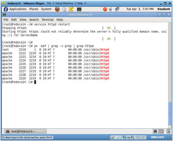Click the 'Stopping httpd:' line
This screenshot has height=141, width=173.
(15, 28)
